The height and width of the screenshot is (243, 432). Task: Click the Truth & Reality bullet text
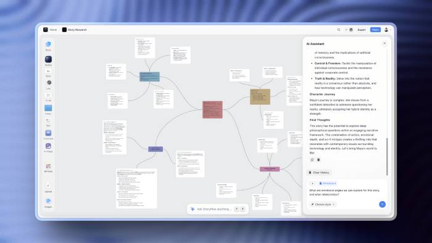pos(345,83)
